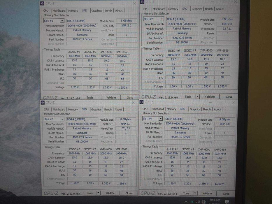Click the CPU-Z title icon in Slot #4 window
The height and width of the screenshot is (204, 272).
point(142,102)
